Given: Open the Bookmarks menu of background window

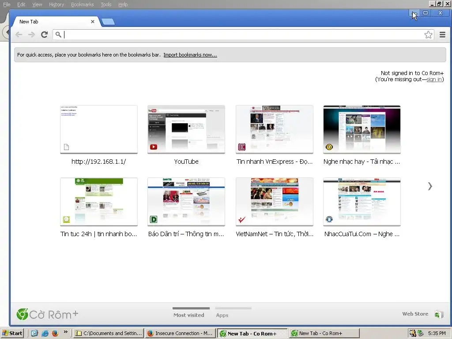Looking at the screenshot, I should 83,4.
